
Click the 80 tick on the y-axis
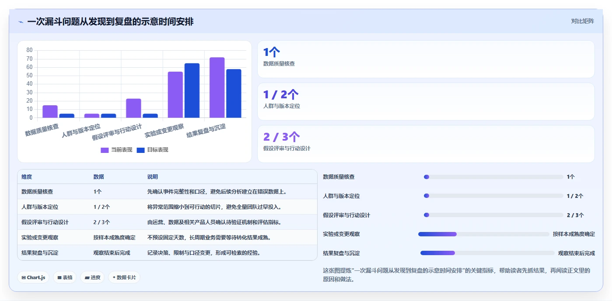coord(29,50)
